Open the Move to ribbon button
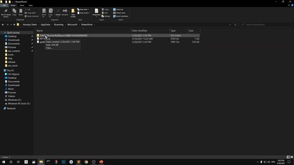This screenshot has height=165, width=294. [44, 13]
